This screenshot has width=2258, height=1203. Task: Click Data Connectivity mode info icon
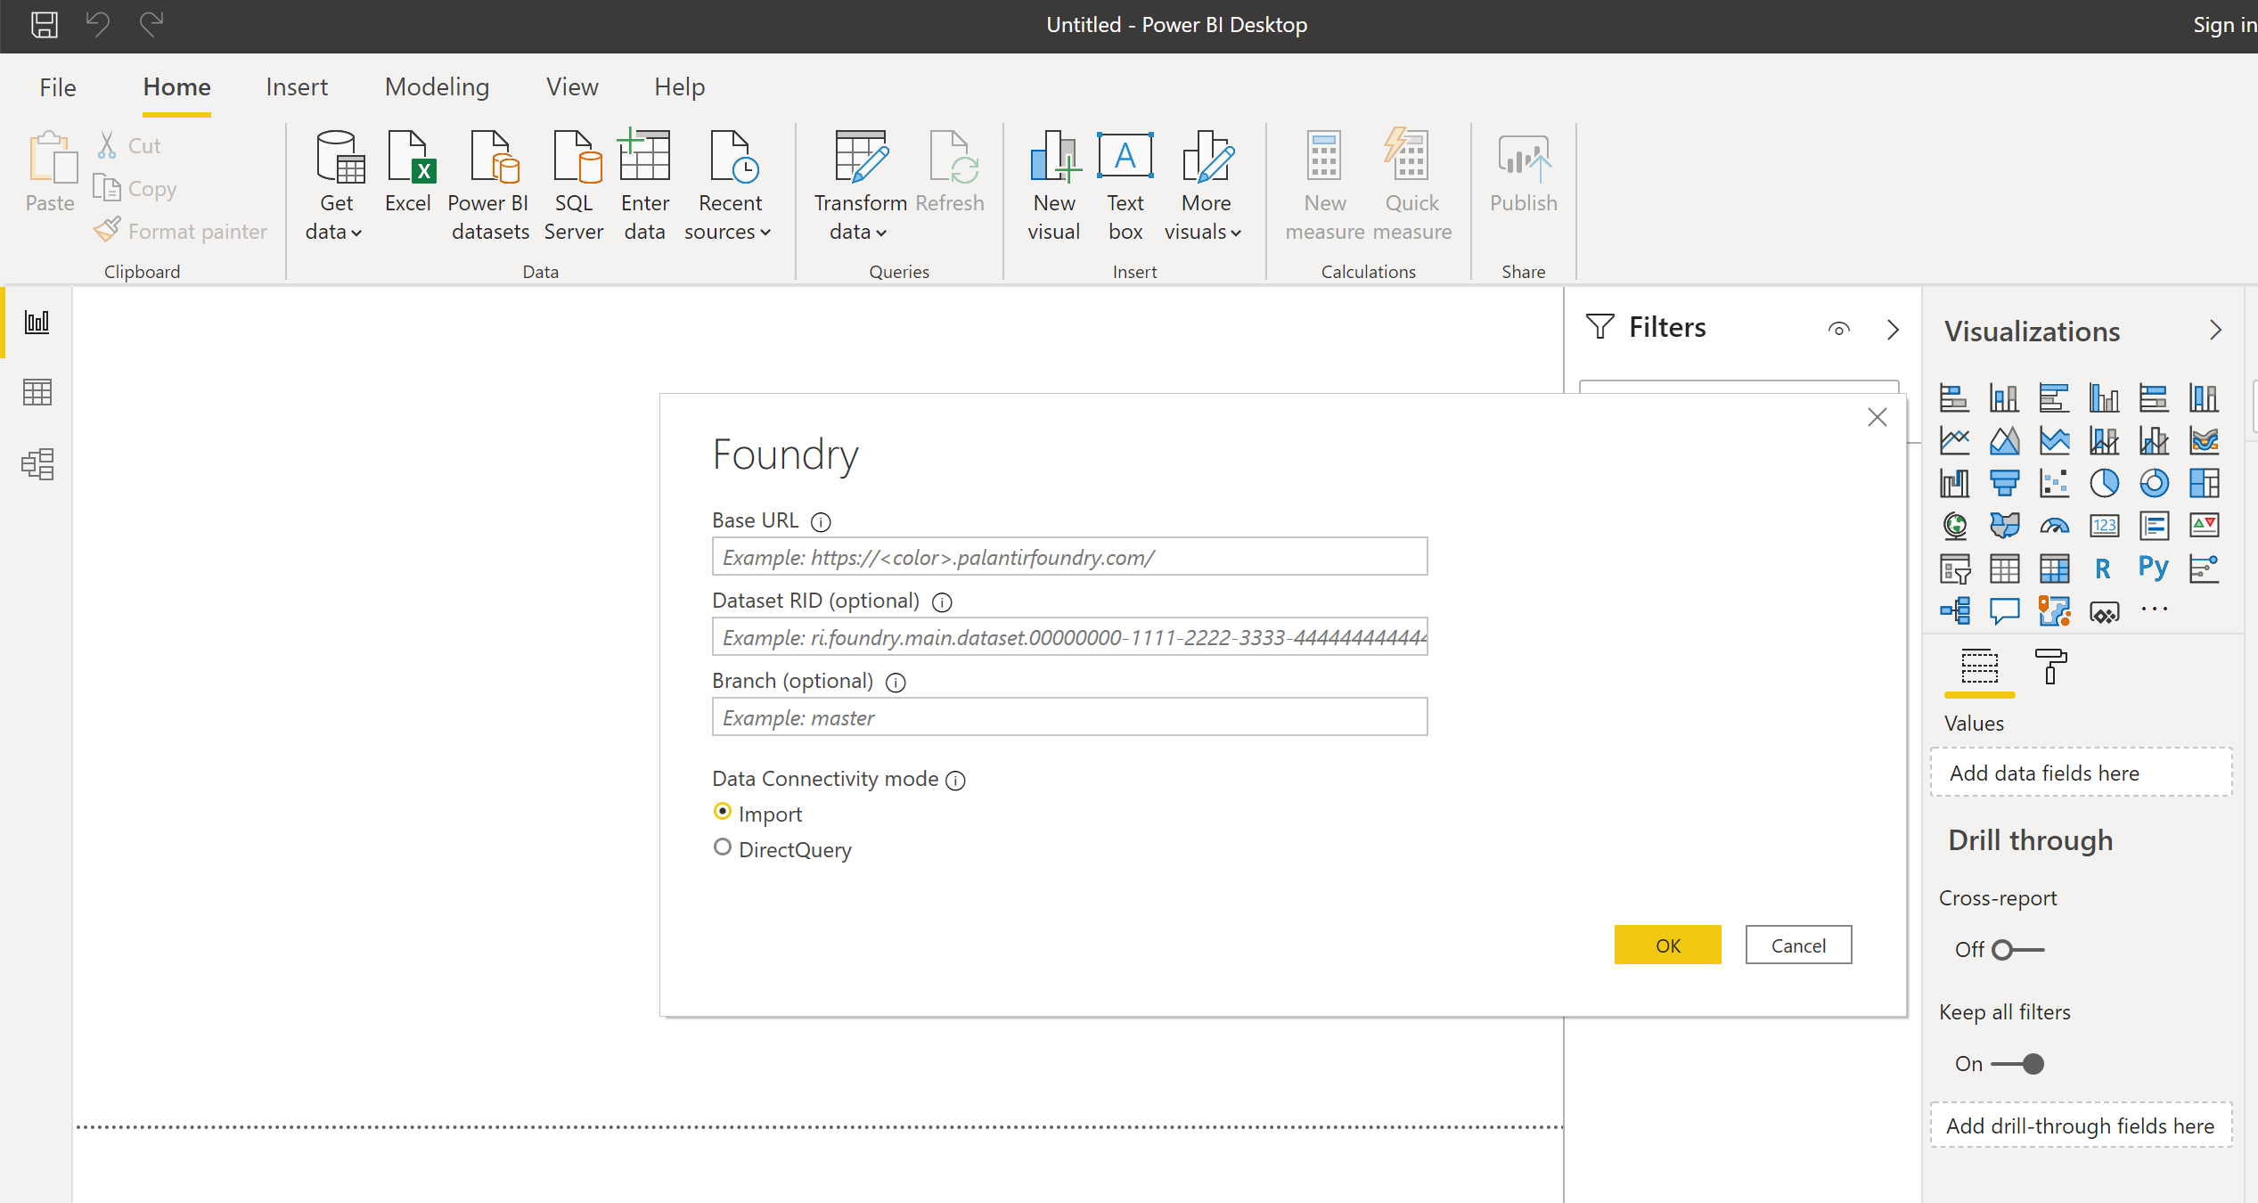pos(955,781)
